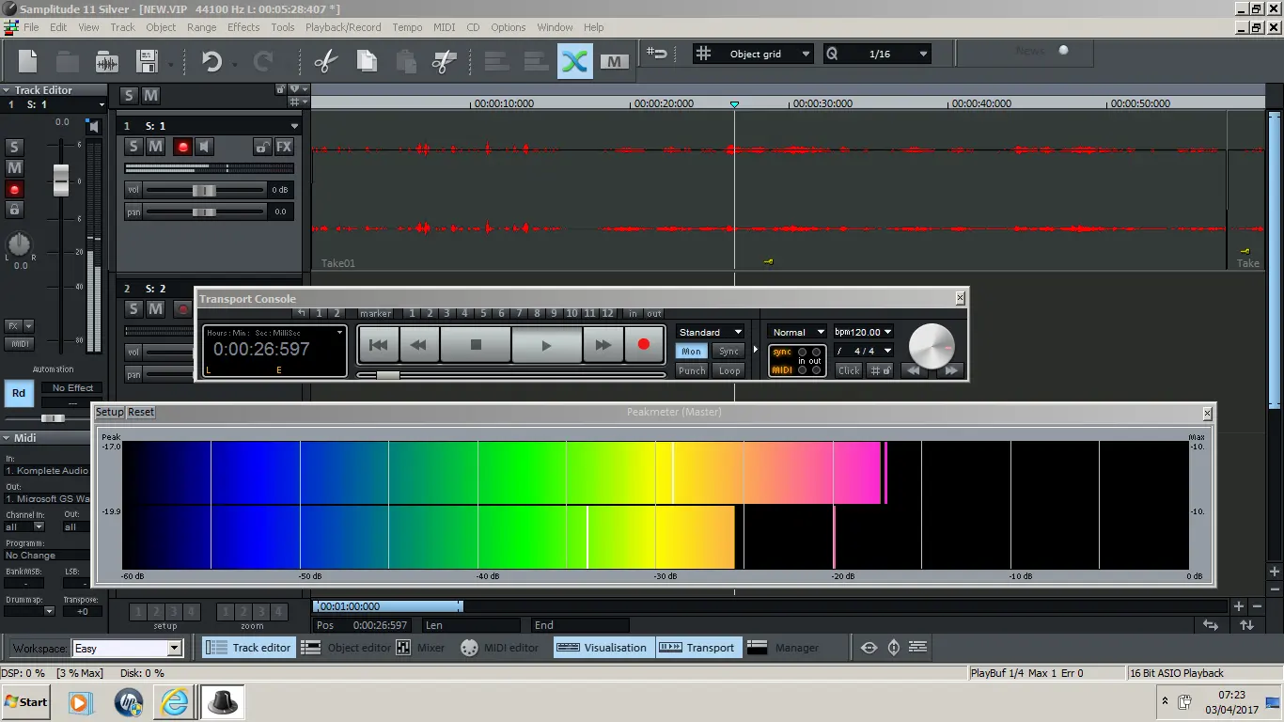Open the MIDI menu
This screenshot has height=722, width=1284.
pyautogui.click(x=445, y=27)
